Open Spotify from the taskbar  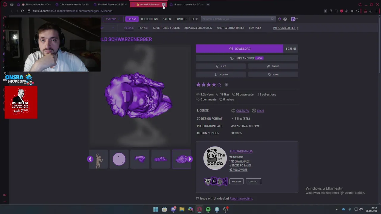[208, 209]
